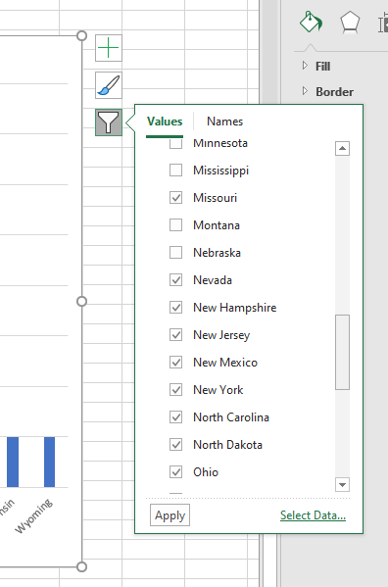Click the Apply button
This screenshot has width=388, height=587.
tap(170, 515)
